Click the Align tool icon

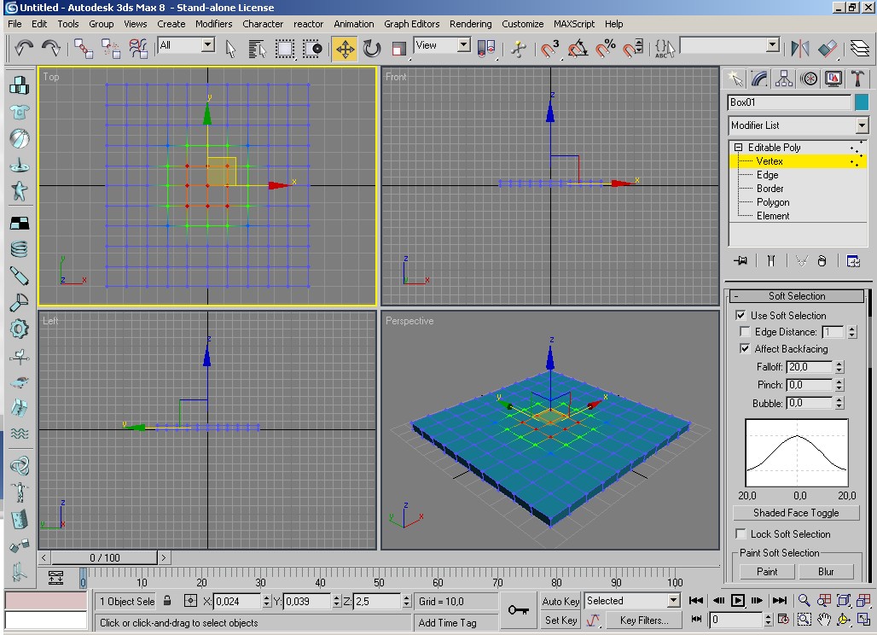pyautogui.click(x=828, y=49)
